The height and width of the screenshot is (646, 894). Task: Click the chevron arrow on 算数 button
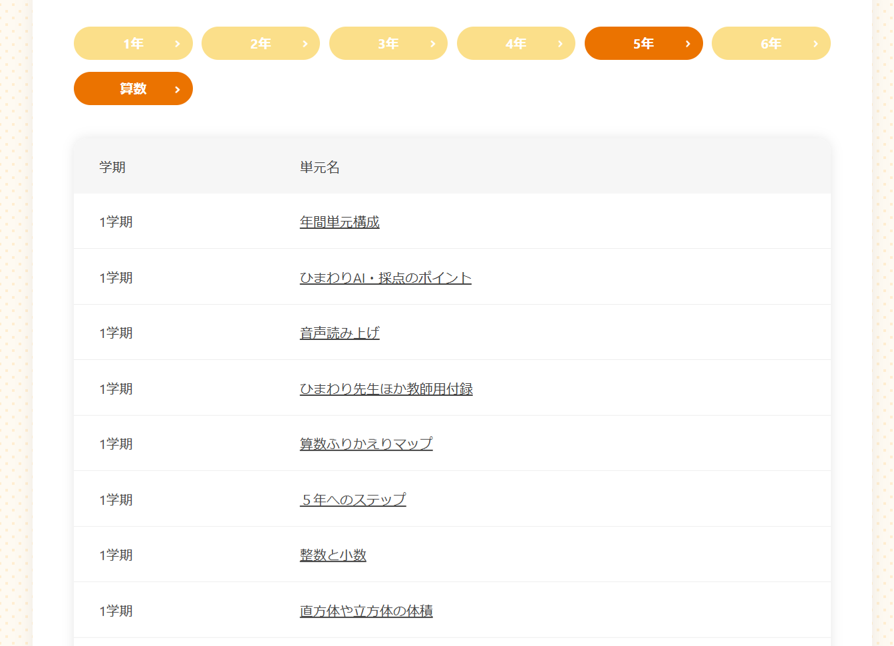178,89
